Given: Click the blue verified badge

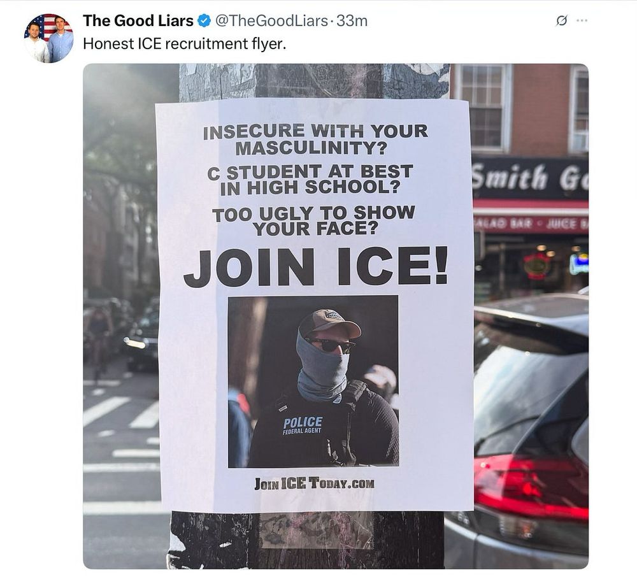Looking at the screenshot, I should point(204,20).
